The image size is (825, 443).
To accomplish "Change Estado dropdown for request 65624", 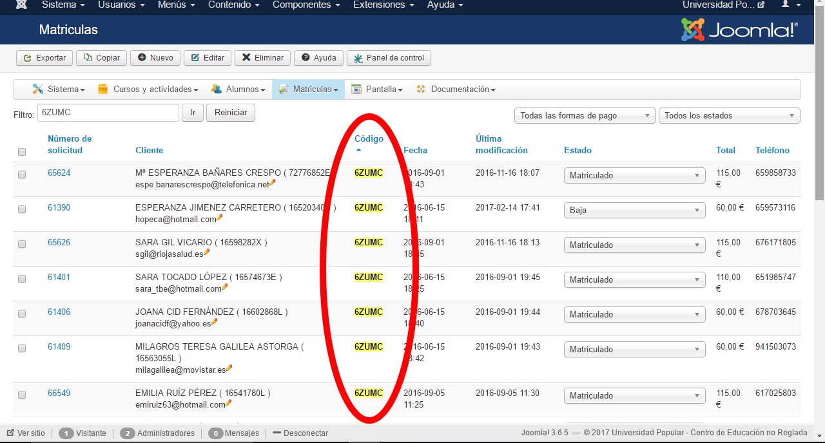I will pos(635,176).
